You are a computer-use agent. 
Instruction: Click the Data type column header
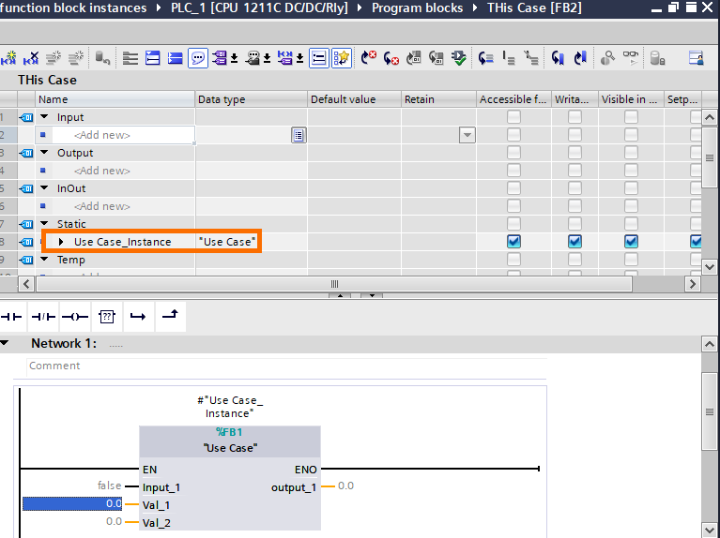coord(222,99)
